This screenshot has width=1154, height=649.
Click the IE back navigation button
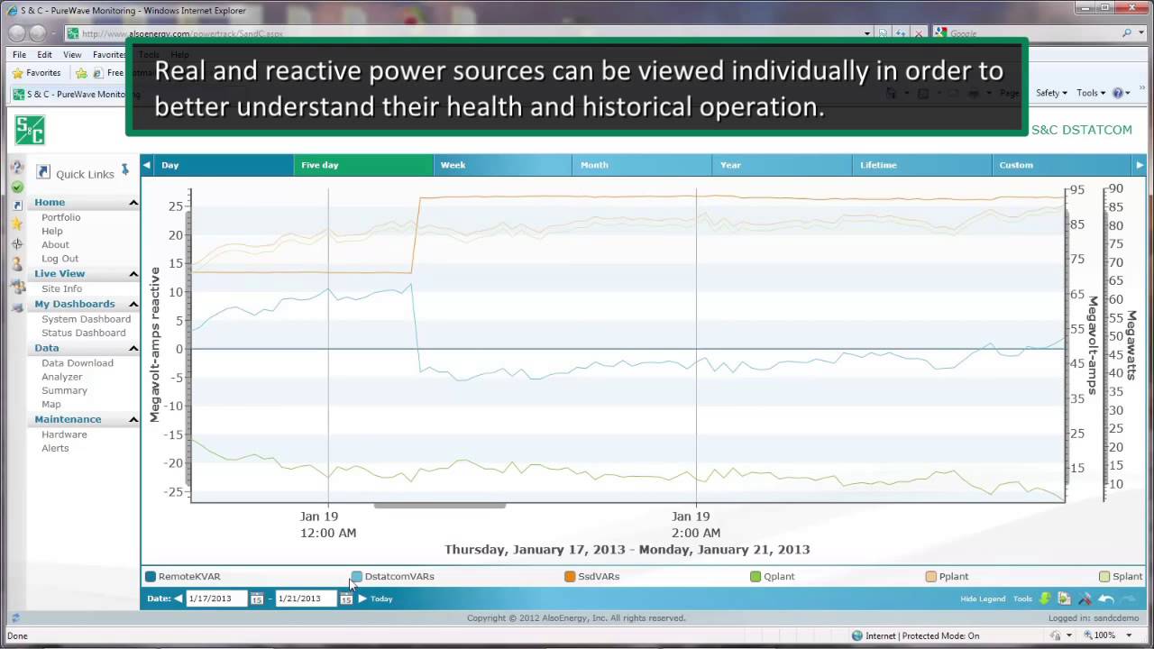[x=16, y=33]
